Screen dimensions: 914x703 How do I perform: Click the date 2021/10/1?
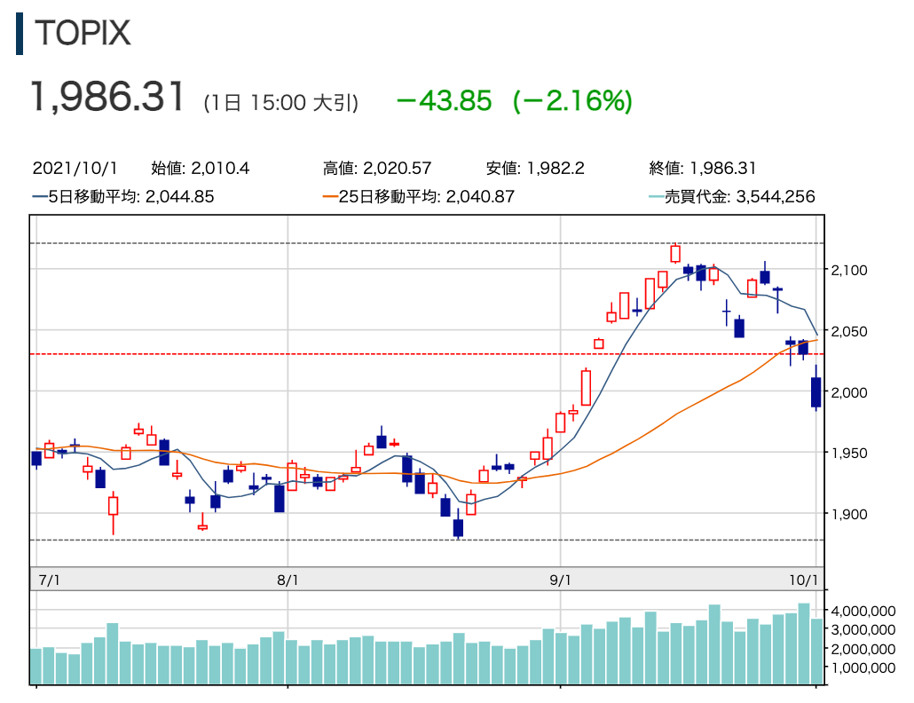pyautogui.click(x=75, y=169)
